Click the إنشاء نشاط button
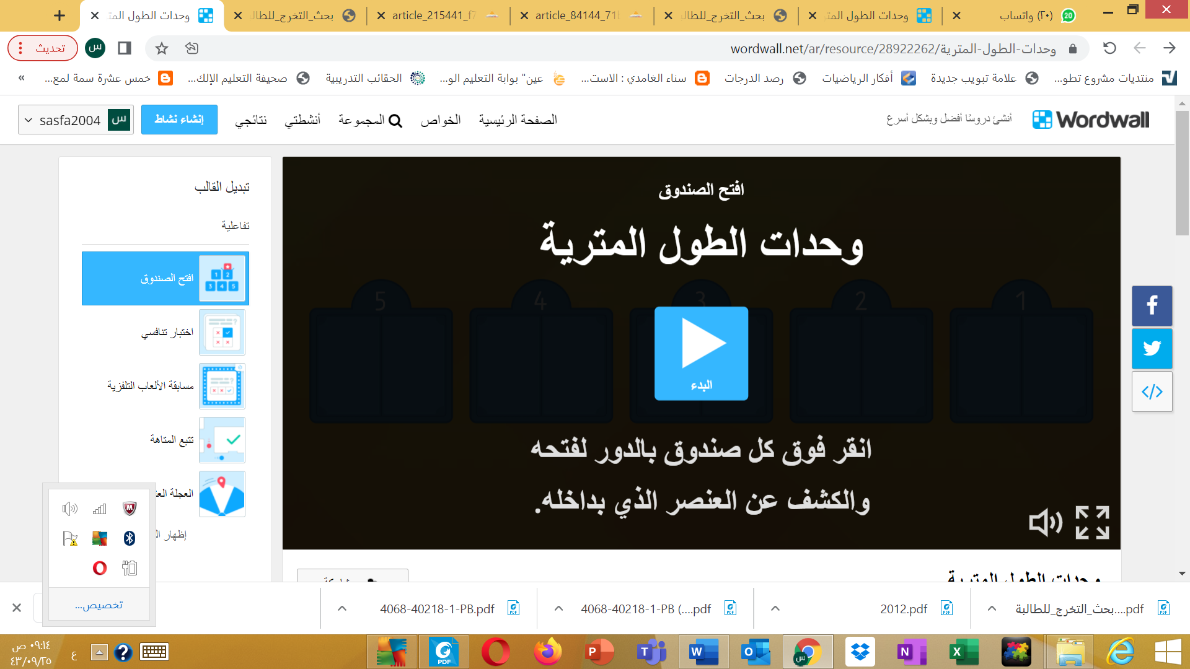The height and width of the screenshot is (669, 1190). click(x=179, y=120)
